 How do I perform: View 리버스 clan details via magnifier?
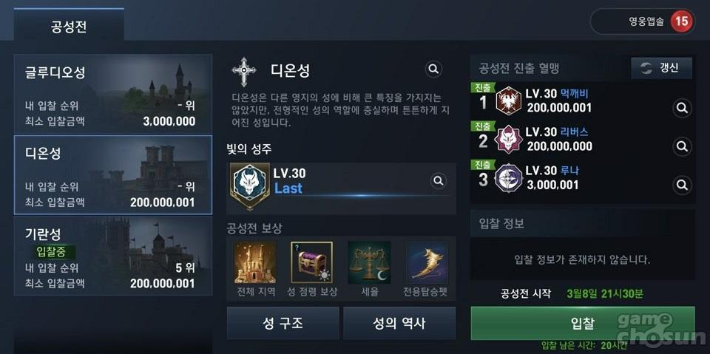682,146
